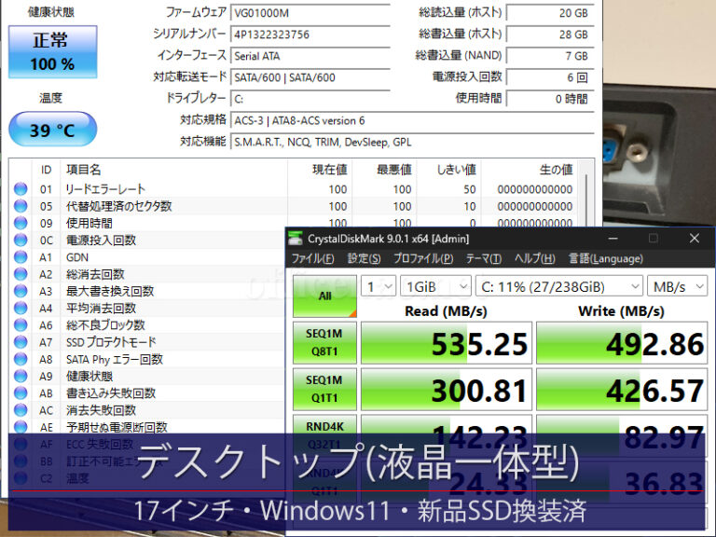Select the status icon for GDN row
The image size is (716, 537).
click(x=21, y=257)
